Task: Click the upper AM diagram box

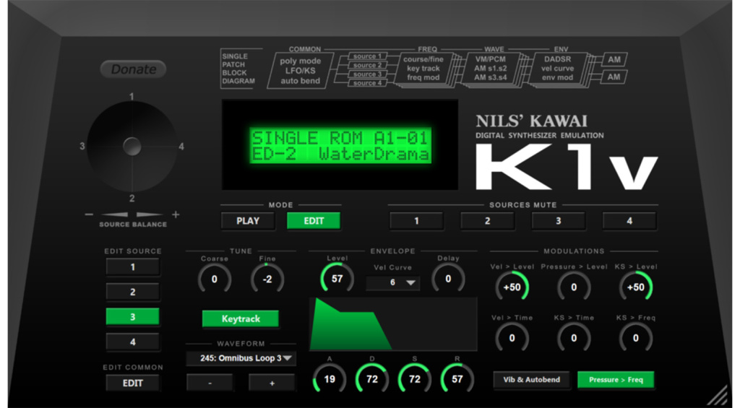Action: pyautogui.click(x=614, y=60)
